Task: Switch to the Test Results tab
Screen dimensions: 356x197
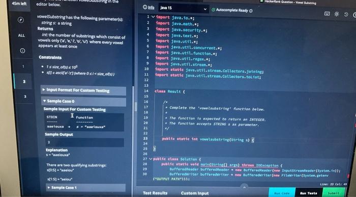Action: [x=155, y=193]
